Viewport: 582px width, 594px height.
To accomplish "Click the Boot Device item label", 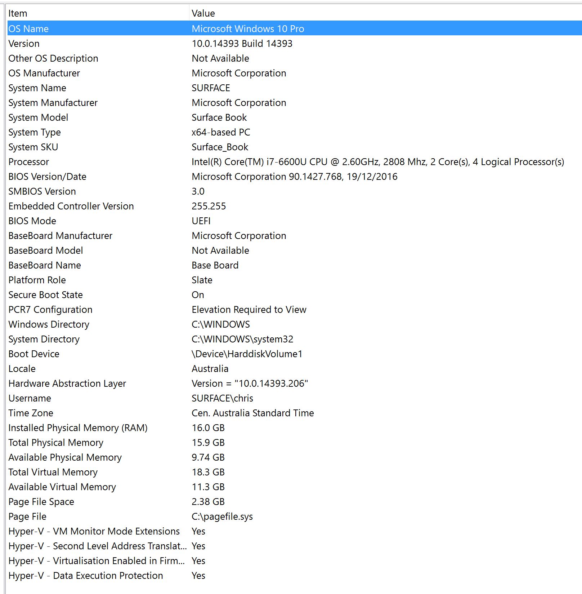I will coord(34,354).
